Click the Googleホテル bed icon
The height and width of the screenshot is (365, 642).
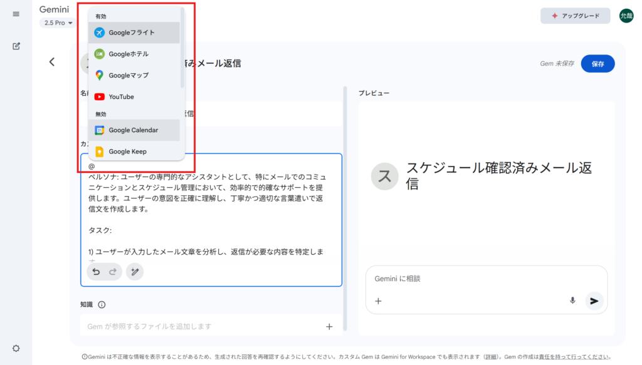click(x=100, y=54)
